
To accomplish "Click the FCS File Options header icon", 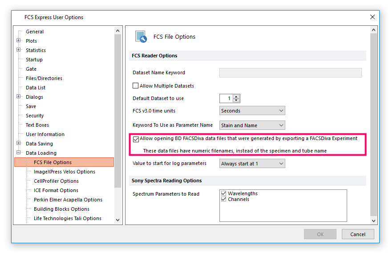I will [x=141, y=36].
